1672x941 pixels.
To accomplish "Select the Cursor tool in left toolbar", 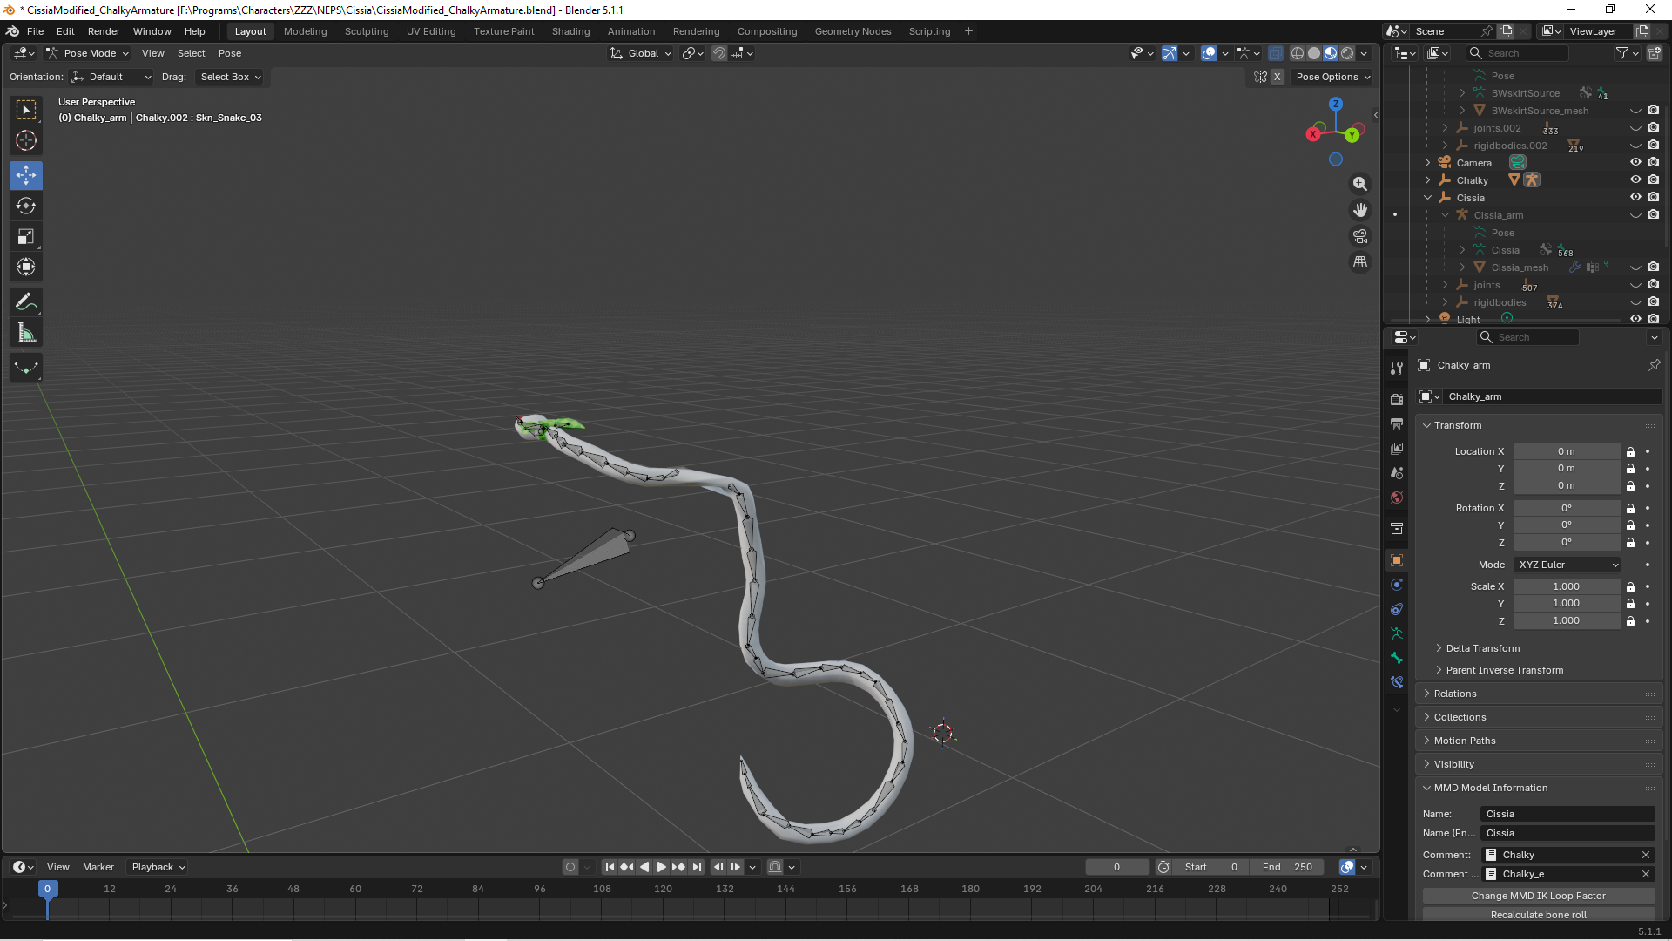I will [26, 140].
